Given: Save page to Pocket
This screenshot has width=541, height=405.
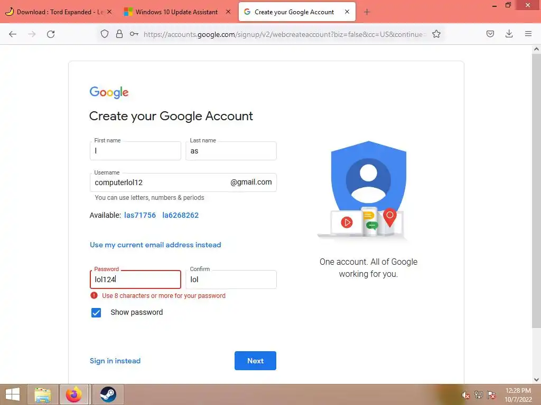Looking at the screenshot, I should [x=490, y=34].
